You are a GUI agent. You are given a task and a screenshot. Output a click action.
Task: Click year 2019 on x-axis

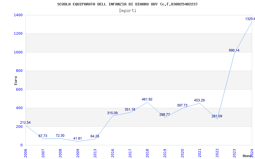point(165,153)
